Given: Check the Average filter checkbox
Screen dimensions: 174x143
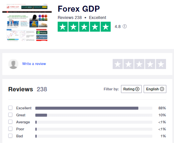Looking at the screenshot, I should pyautogui.click(x=10, y=122).
